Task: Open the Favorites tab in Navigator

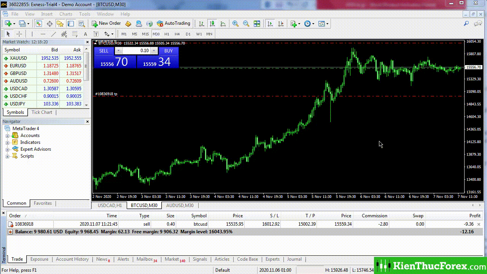Action: [x=43, y=203]
